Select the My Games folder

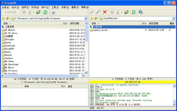point(8,61)
